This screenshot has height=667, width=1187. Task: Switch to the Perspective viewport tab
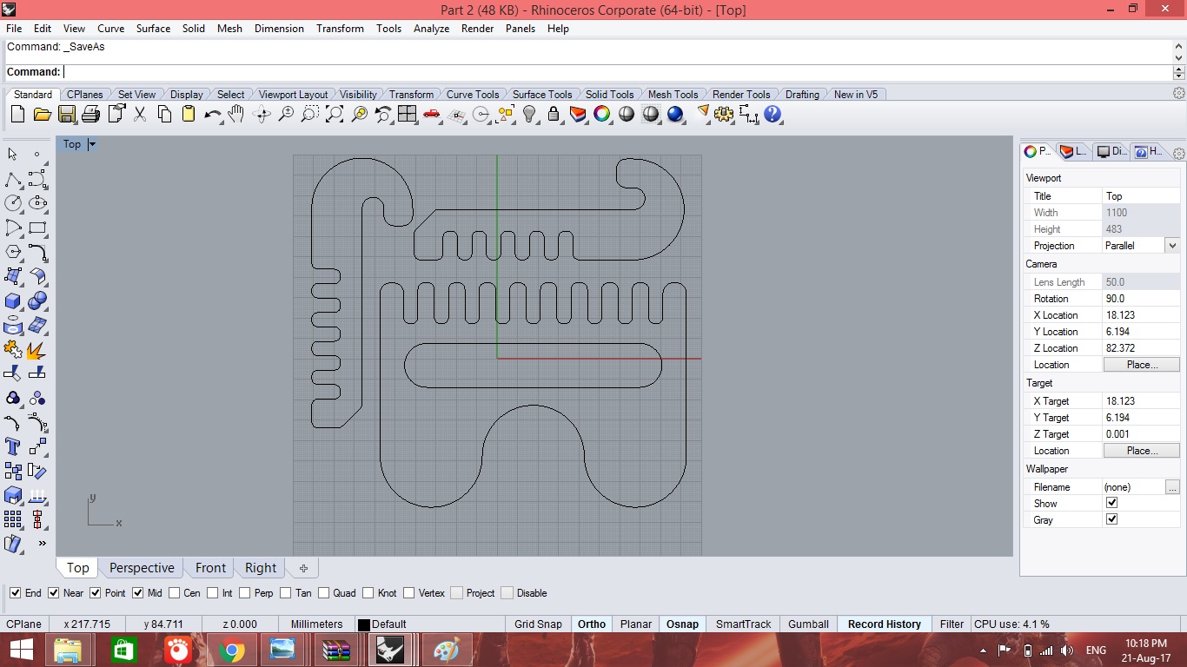coord(142,568)
